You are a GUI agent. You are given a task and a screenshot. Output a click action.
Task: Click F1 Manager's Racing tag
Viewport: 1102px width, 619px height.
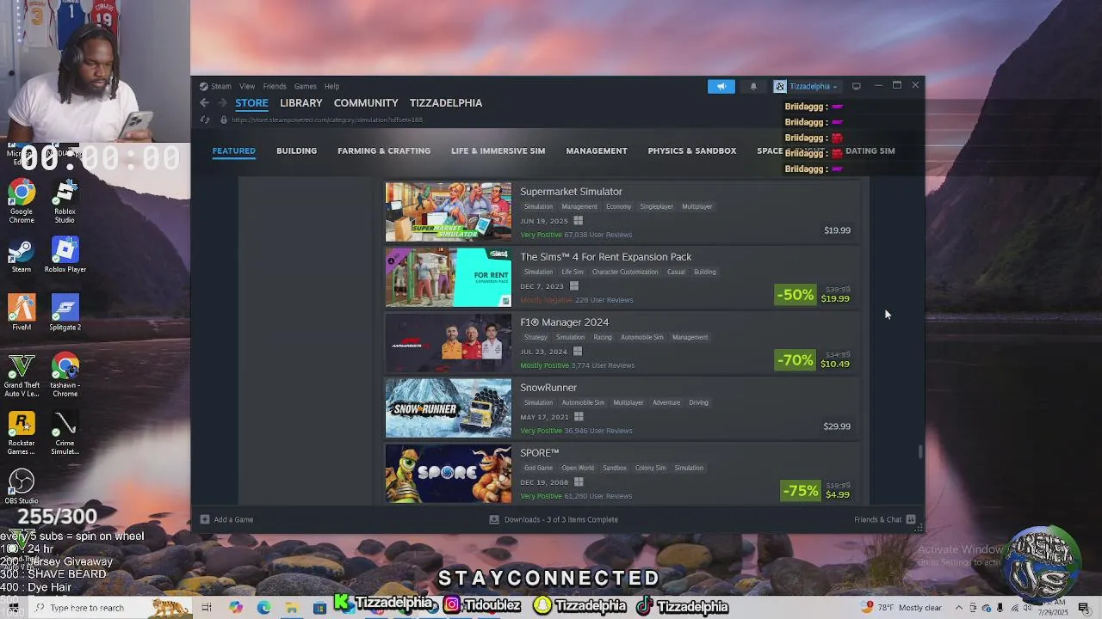click(x=603, y=337)
